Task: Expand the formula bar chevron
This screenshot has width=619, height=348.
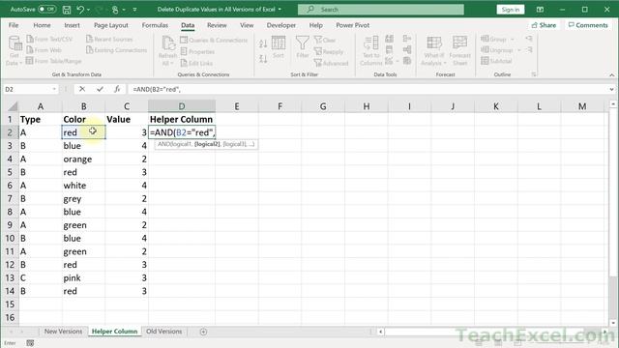Action: [611, 90]
